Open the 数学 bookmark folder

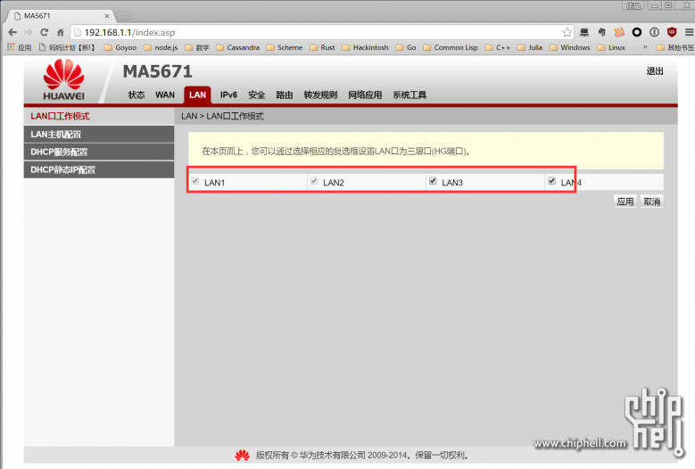[x=197, y=47]
